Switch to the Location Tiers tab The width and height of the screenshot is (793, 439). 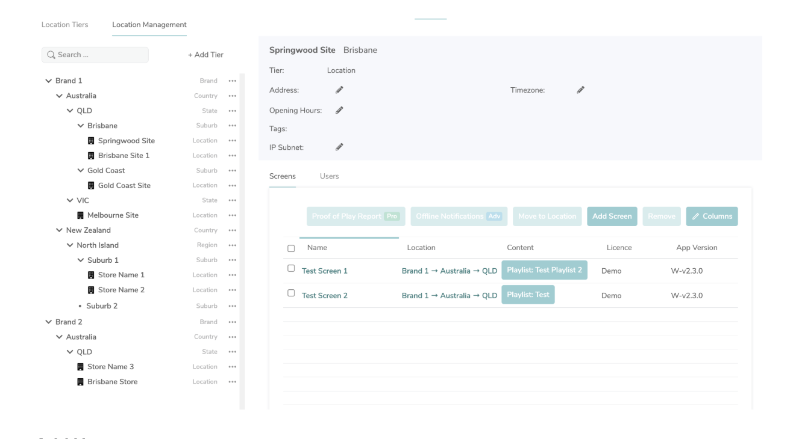coord(64,25)
